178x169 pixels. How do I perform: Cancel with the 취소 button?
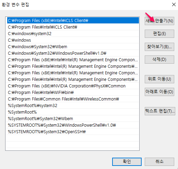pyautogui.click(x=159, y=162)
